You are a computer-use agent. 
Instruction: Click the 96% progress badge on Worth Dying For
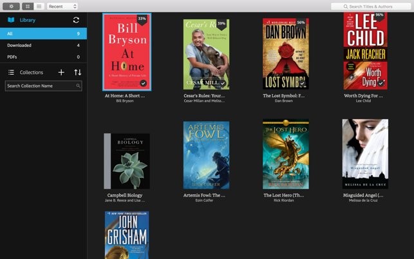[379, 16]
